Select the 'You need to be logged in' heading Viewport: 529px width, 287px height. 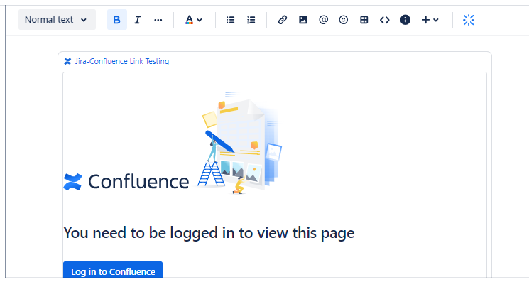209,233
